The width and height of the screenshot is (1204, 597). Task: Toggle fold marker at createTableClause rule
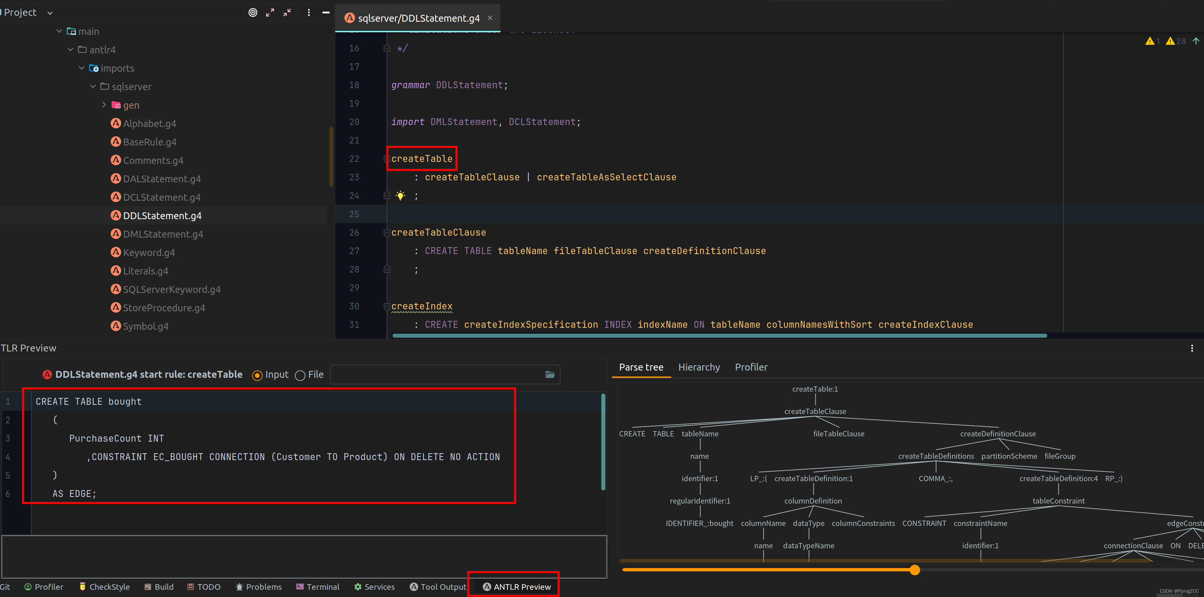(387, 233)
